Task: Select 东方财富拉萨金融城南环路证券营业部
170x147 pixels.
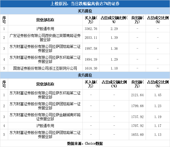Action: (45, 117)
